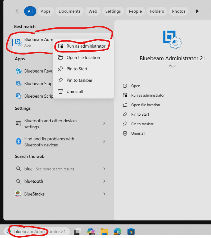Switch to the Settings filter tab
Screen dimensions: 211x238
(113, 11)
